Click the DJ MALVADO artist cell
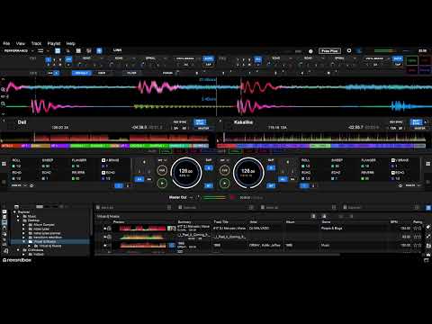 click(x=259, y=229)
